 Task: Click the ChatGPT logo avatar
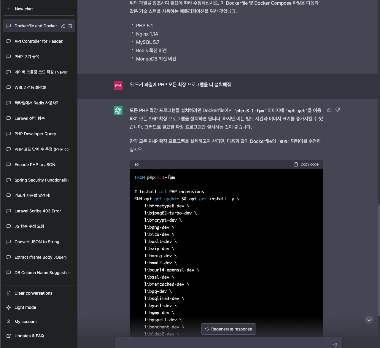[x=118, y=111]
